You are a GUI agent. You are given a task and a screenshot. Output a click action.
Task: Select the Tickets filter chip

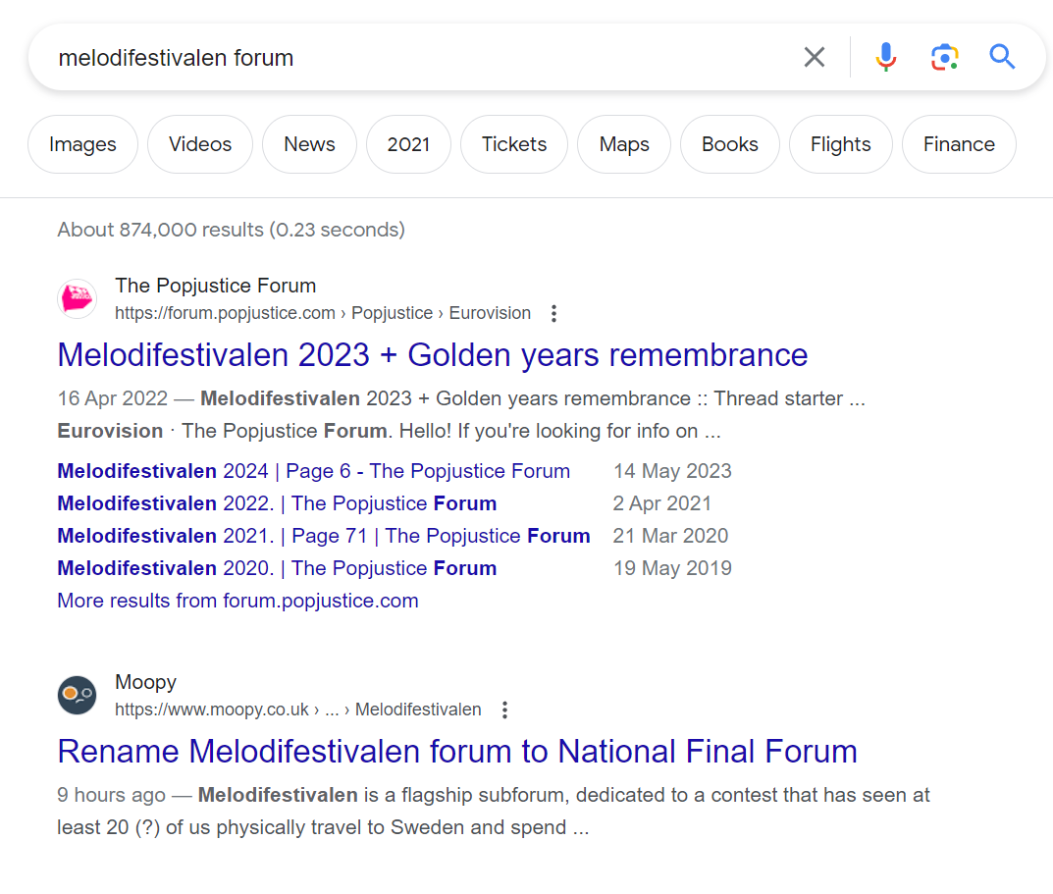[x=514, y=144]
